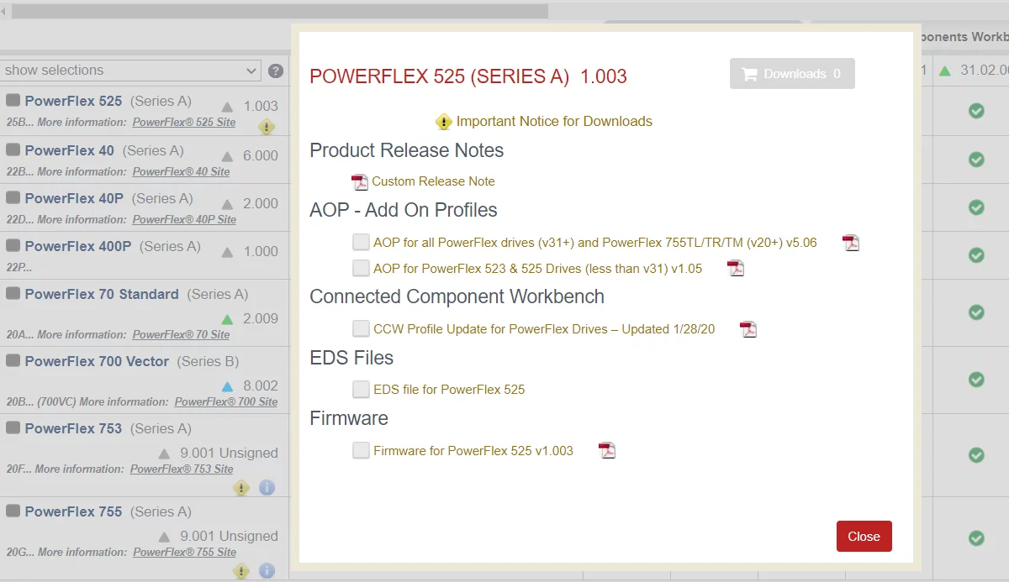
Task: Check CCW Profile Update for PowerFlex Drives
Action: coord(361,328)
